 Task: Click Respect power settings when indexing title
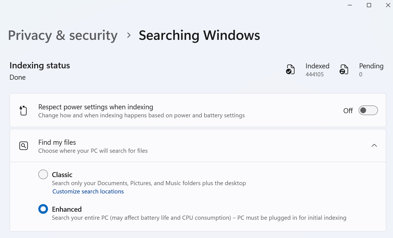click(96, 107)
